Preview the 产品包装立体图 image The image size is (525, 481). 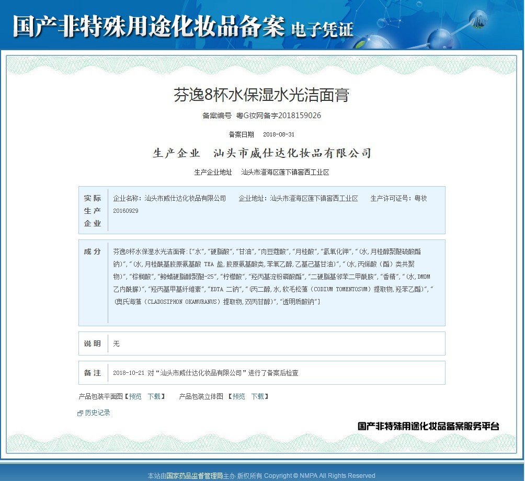tap(238, 396)
